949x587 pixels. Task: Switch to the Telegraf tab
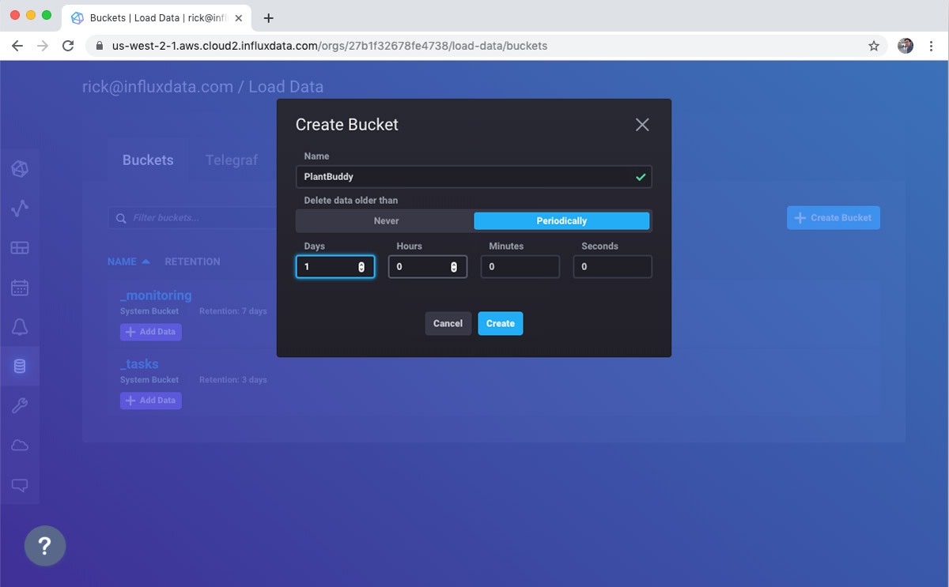(232, 160)
